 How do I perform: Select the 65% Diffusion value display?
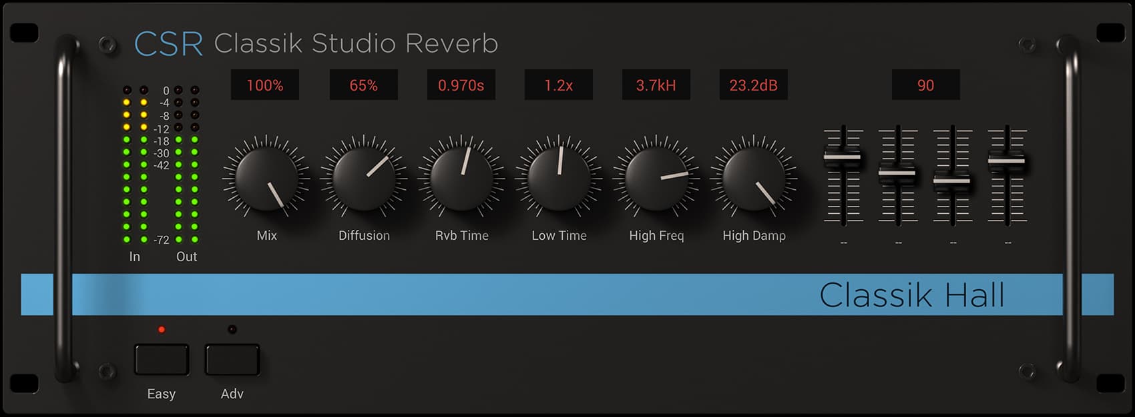[x=364, y=85]
